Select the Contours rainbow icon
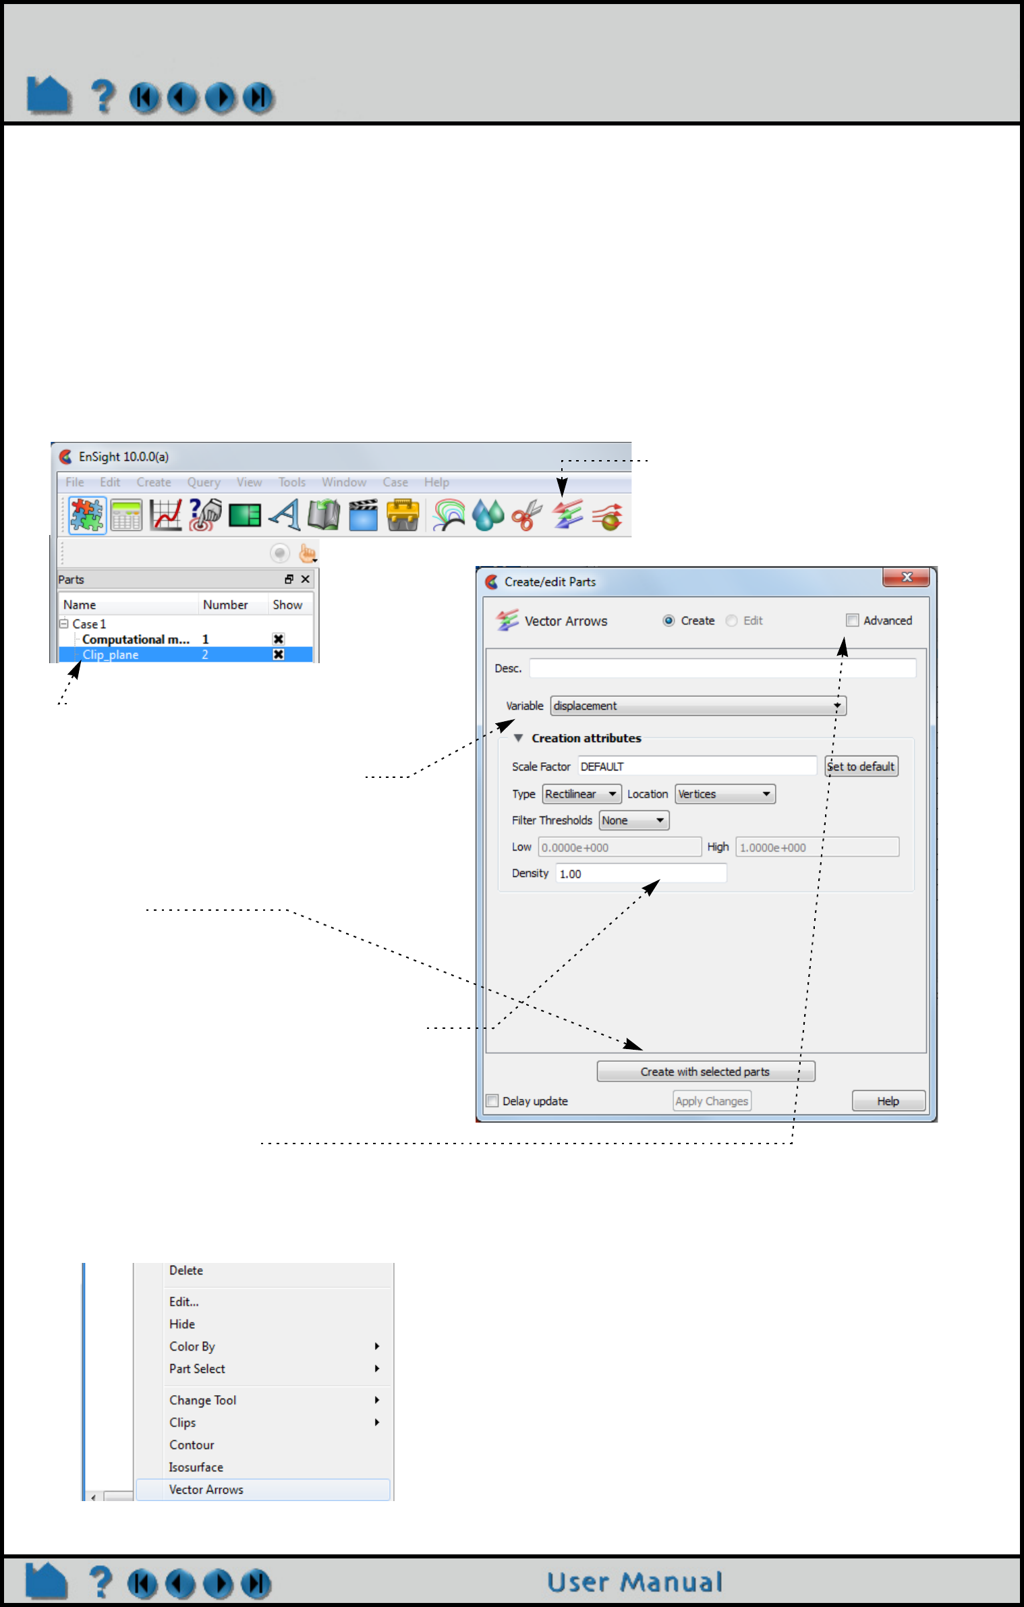 click(x=449, y=515)
